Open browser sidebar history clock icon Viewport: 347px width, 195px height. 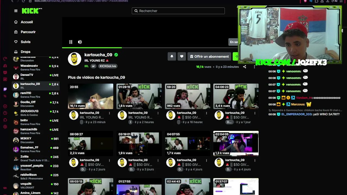tap(5, 113)
